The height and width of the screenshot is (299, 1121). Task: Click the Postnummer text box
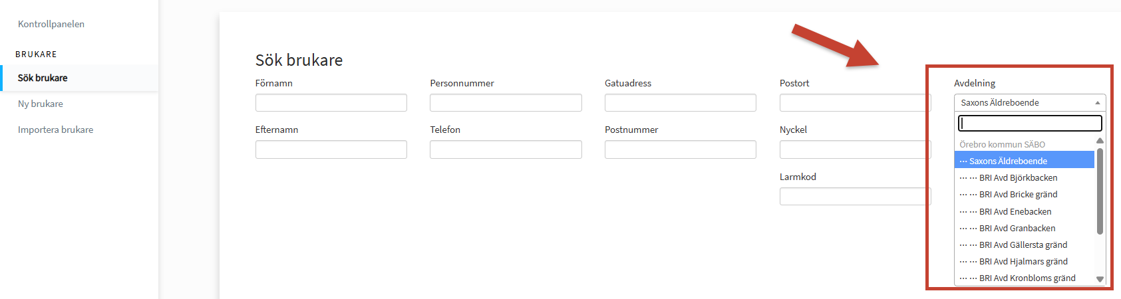point(681,149)
